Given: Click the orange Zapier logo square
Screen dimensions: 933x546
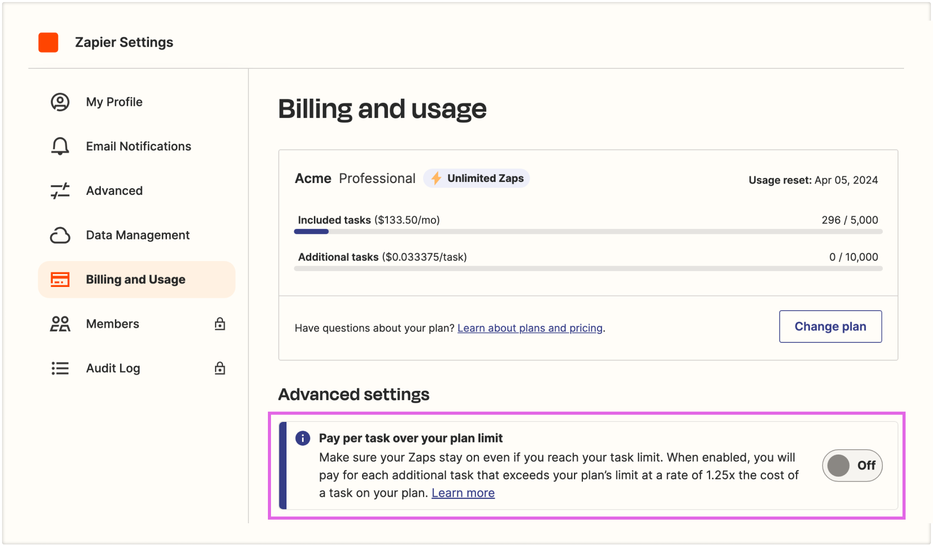Looking at the screenshot, I should click(x=48, y=42).
